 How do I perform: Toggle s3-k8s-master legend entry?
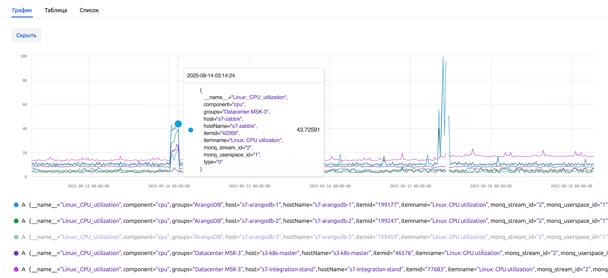[x=204, y=253]
